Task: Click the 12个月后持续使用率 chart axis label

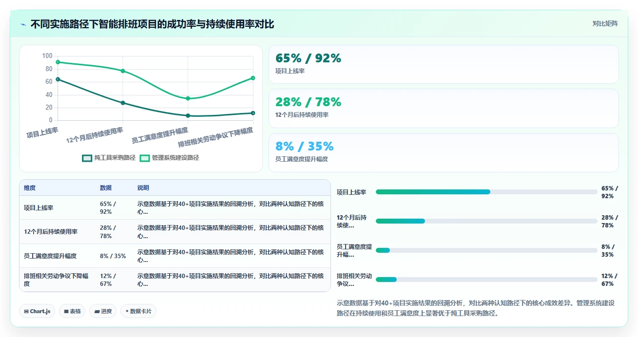Action: (x=95, y=135)
